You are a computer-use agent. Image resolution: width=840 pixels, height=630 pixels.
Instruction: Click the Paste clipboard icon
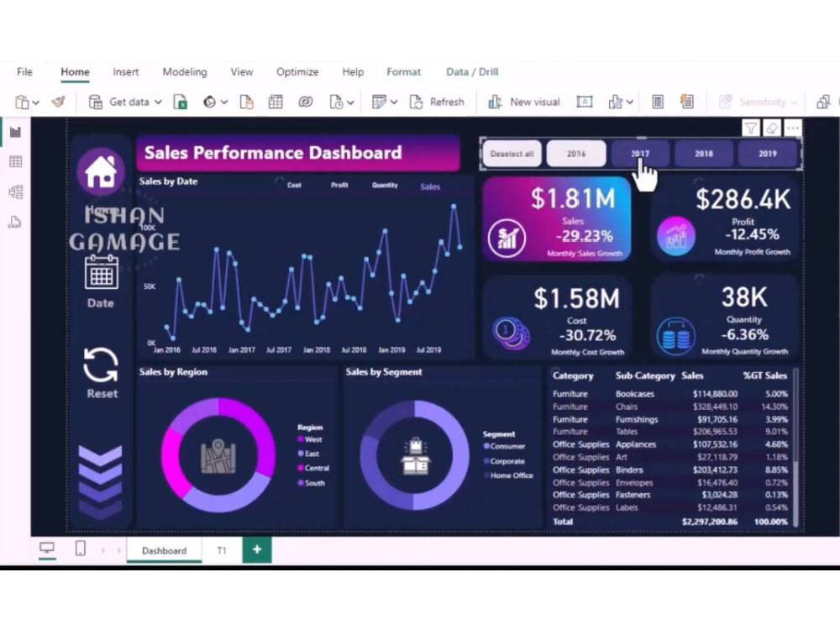pos(22,102)
